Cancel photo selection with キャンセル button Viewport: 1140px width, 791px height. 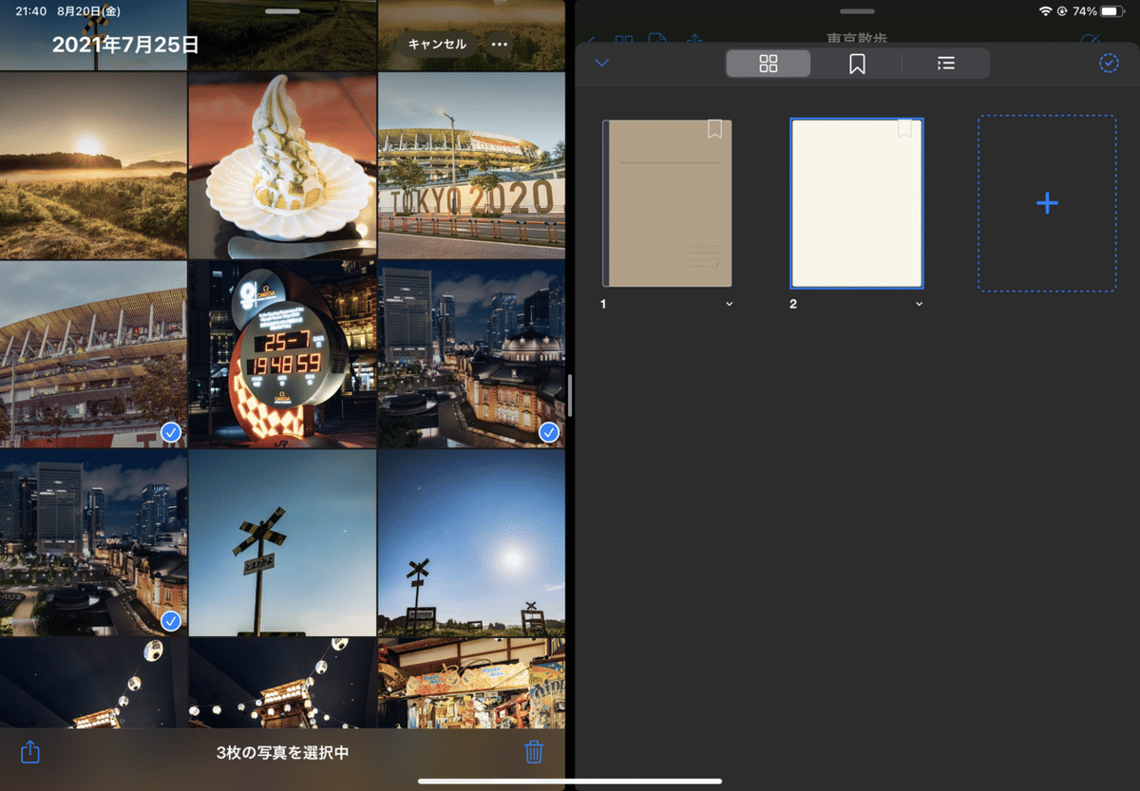437,44
